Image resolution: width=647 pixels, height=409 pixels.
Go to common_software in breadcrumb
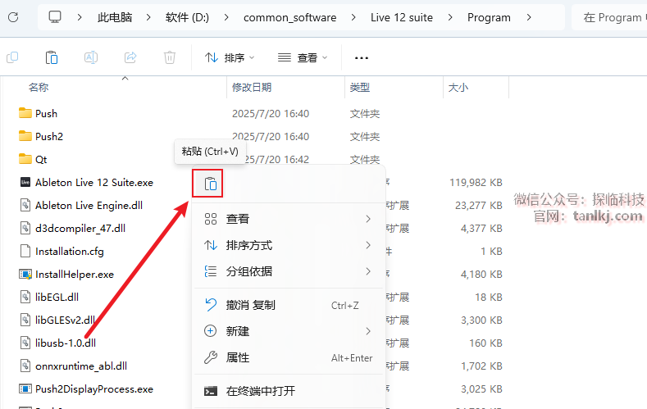pyautogui.click(x=289, y=17)
